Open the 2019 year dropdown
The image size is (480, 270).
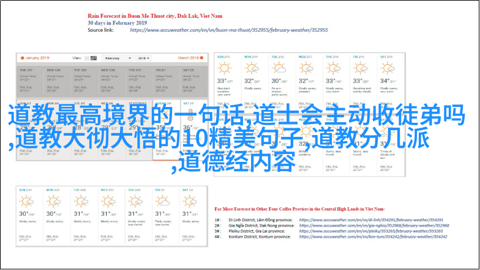(x=143, y=58)
